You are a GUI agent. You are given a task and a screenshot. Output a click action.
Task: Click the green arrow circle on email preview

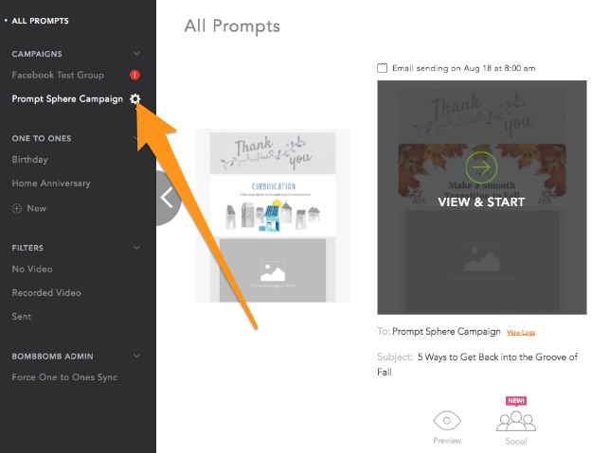[481, 167]
